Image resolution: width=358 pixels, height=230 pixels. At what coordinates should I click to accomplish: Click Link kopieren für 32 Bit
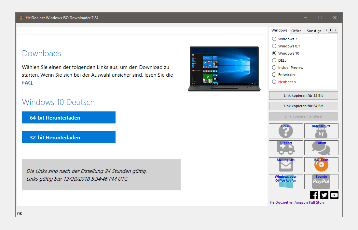(x=303, y=96)
